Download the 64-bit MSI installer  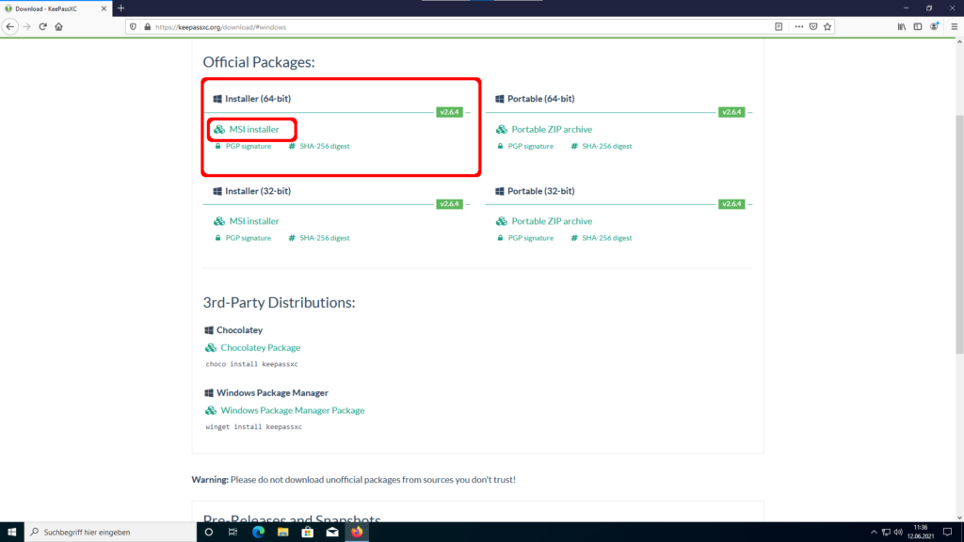click(254, 129)
